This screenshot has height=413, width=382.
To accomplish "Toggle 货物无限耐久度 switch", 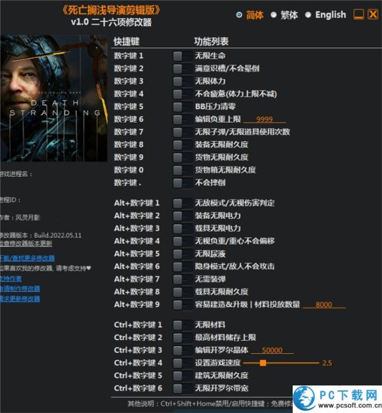I will [x=182, y=158].
